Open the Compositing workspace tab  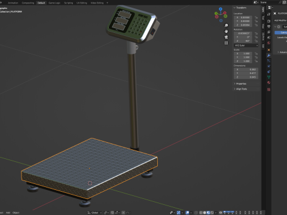(28, 3)
